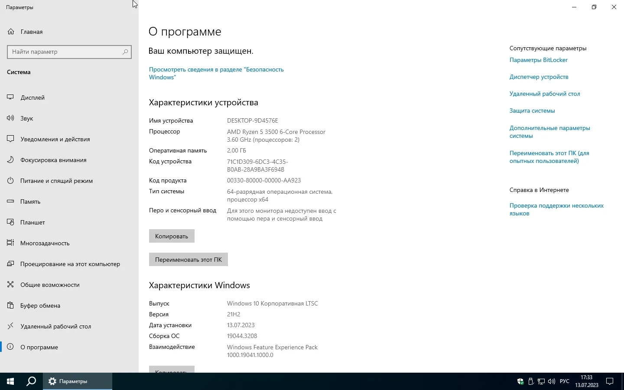The height and width of the screenshot is (390, 624).
Task: Click Ваш компьютер защищен status text
Action: [x=201, y=51]
